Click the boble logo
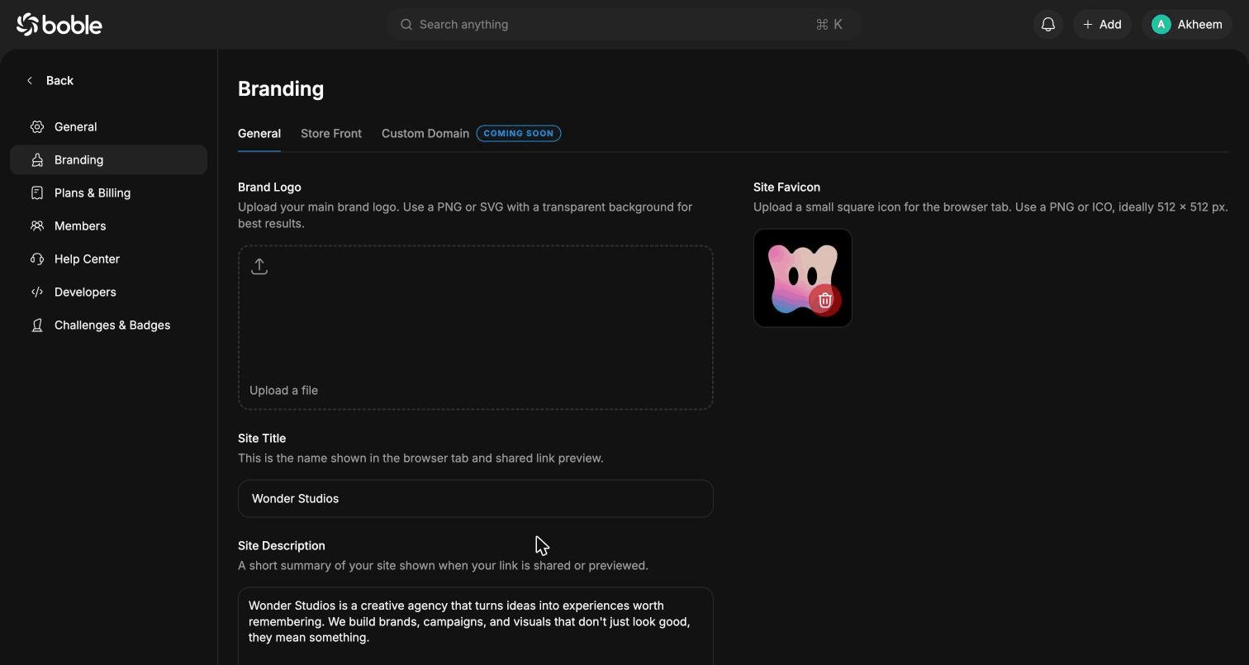The image size is (1249, 665). pos(59,25)
